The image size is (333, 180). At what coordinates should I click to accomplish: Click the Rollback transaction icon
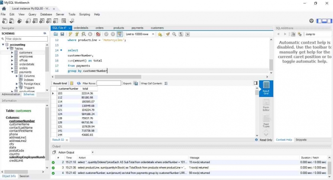click(113, 34)
